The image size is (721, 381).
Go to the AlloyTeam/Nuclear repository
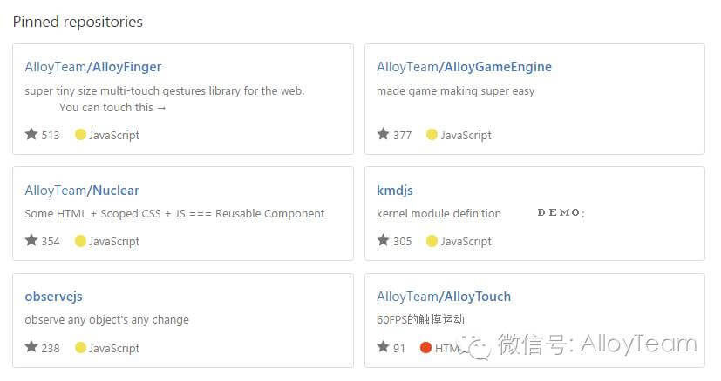82,190
